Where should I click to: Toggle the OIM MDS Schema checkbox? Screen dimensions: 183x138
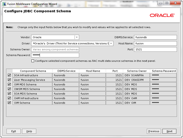9,84
